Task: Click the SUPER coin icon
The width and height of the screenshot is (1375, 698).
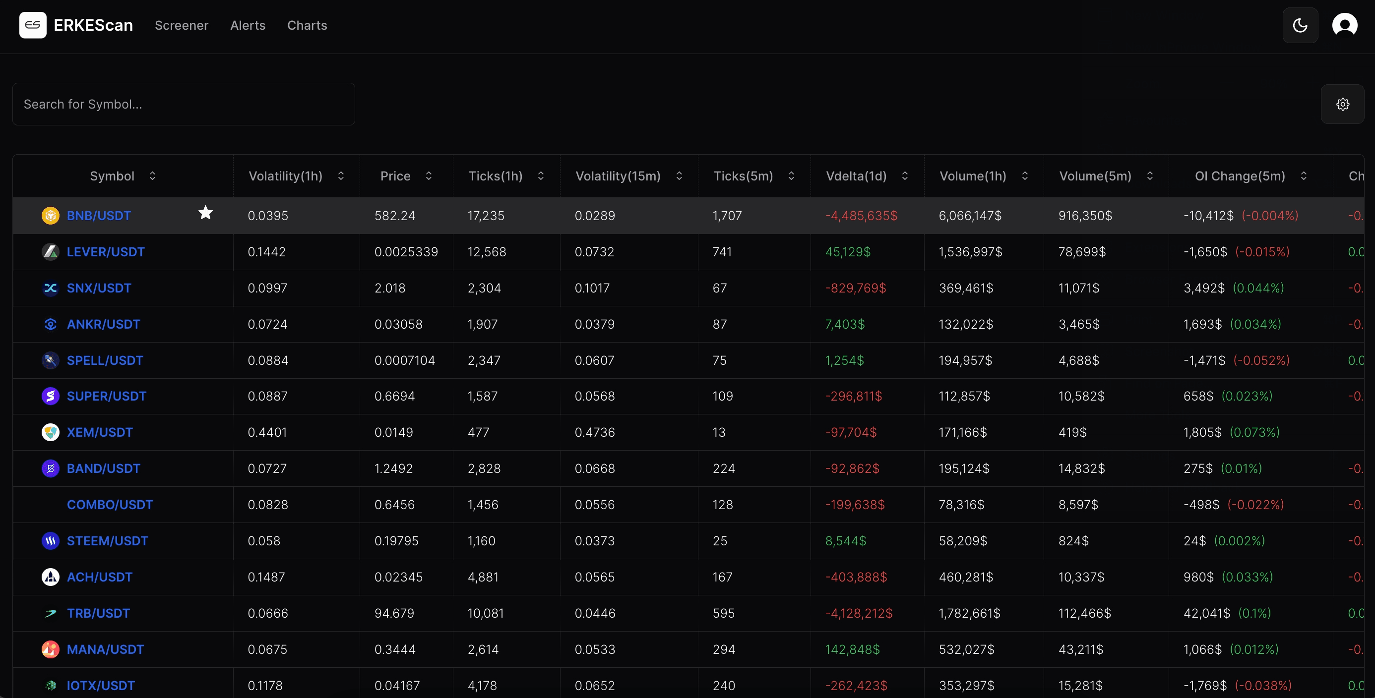Action: pos(50,396)
